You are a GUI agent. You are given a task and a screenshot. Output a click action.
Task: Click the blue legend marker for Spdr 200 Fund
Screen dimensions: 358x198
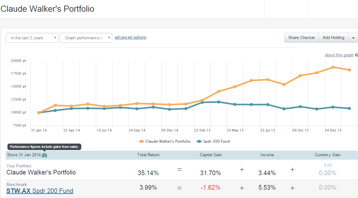pyautogui.click(x=199, y=141)
